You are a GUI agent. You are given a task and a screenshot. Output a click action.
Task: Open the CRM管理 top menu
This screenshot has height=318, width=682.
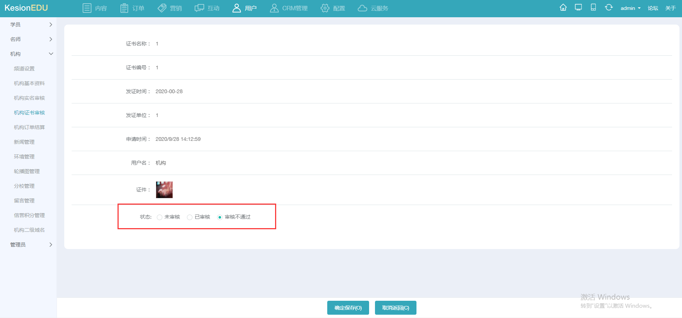pos(289,8)
